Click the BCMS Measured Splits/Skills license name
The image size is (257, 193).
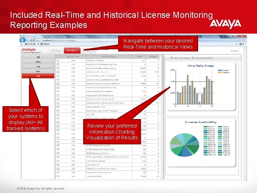tap(100, 149)
